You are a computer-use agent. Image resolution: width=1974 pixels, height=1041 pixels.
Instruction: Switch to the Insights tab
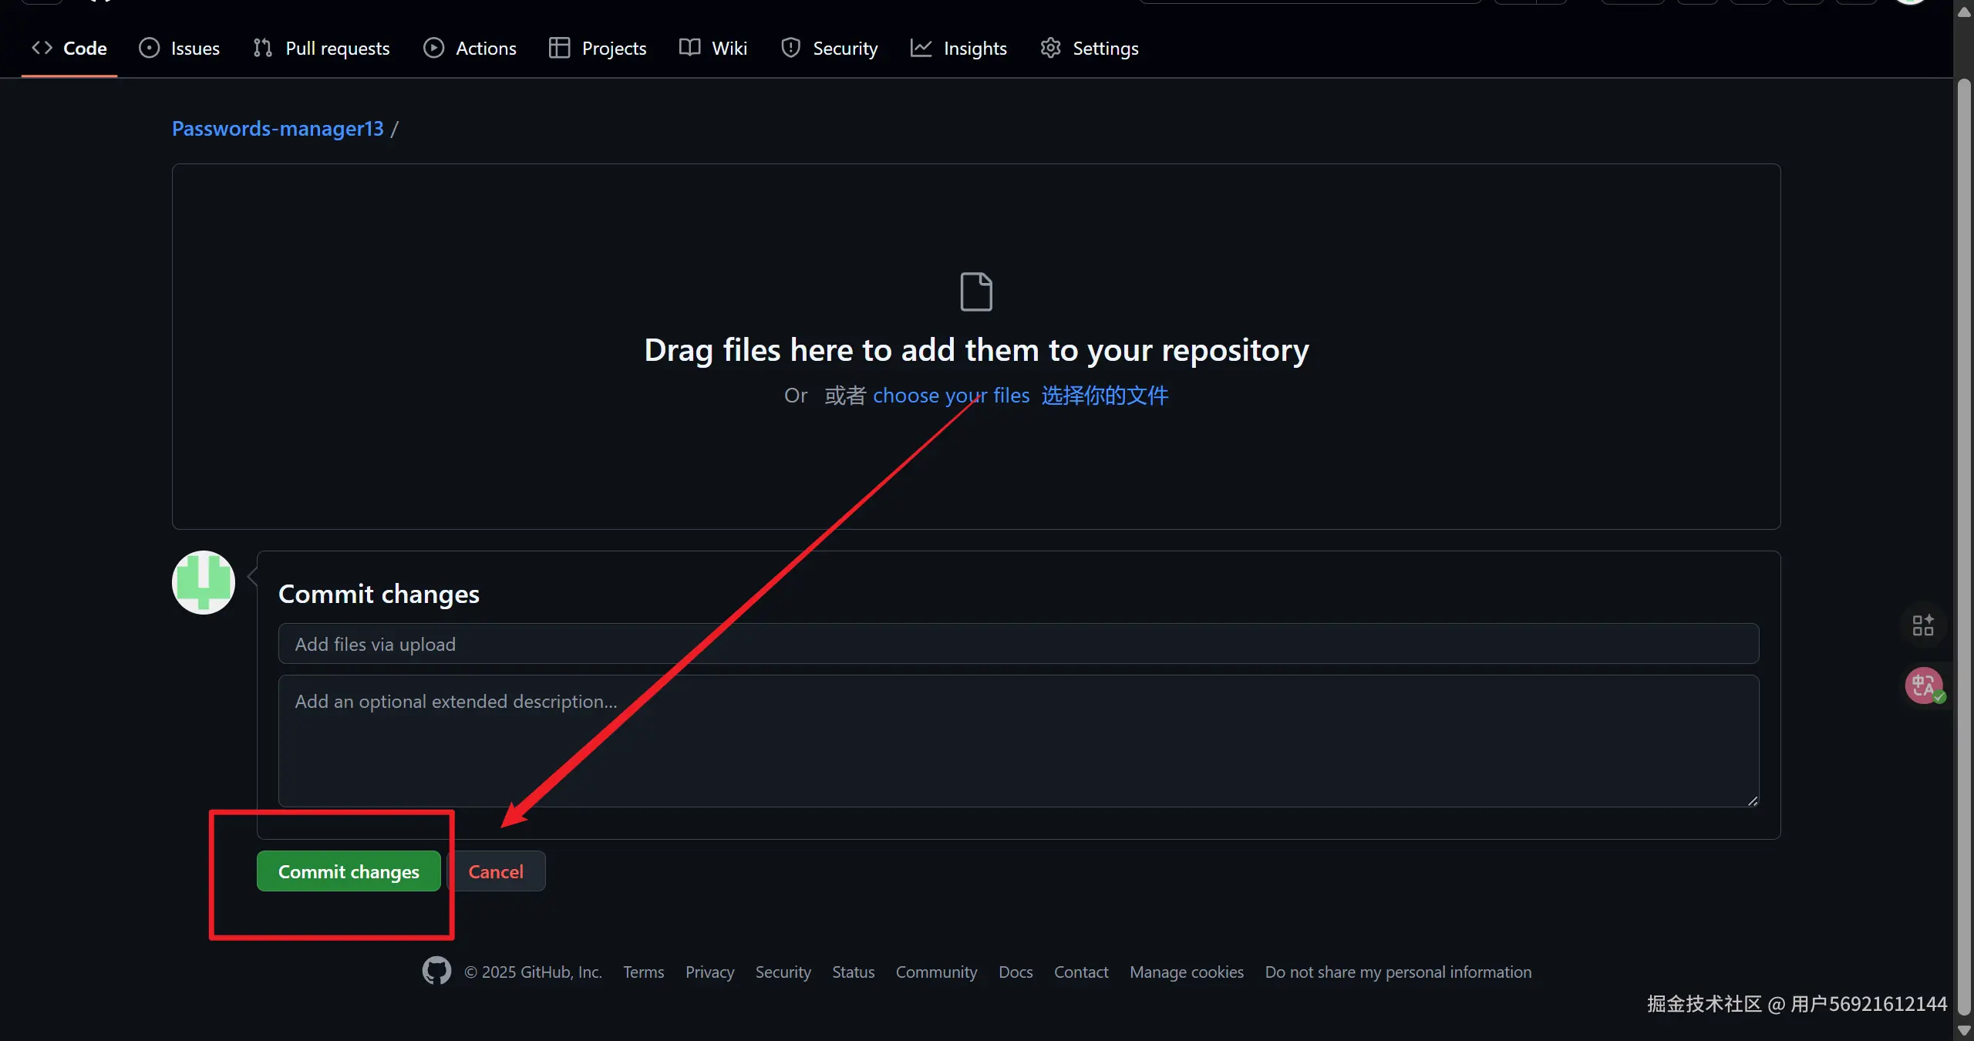coord(958,48)
